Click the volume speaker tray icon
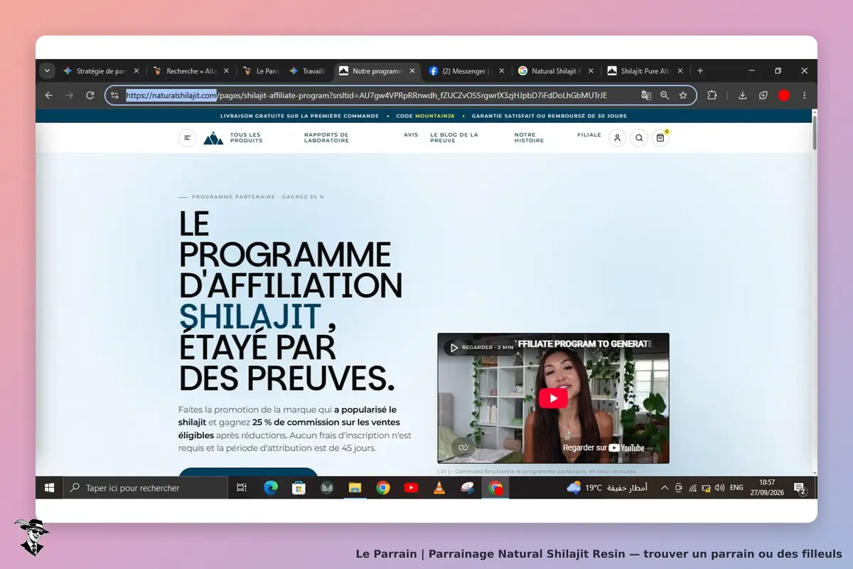The height and width of the screenshot is (569, 853). pyautogui.click(x=719, y=488)
